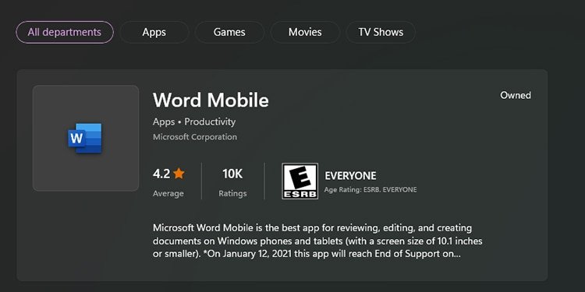Click the Ratings label under 10K

point(232,194)
